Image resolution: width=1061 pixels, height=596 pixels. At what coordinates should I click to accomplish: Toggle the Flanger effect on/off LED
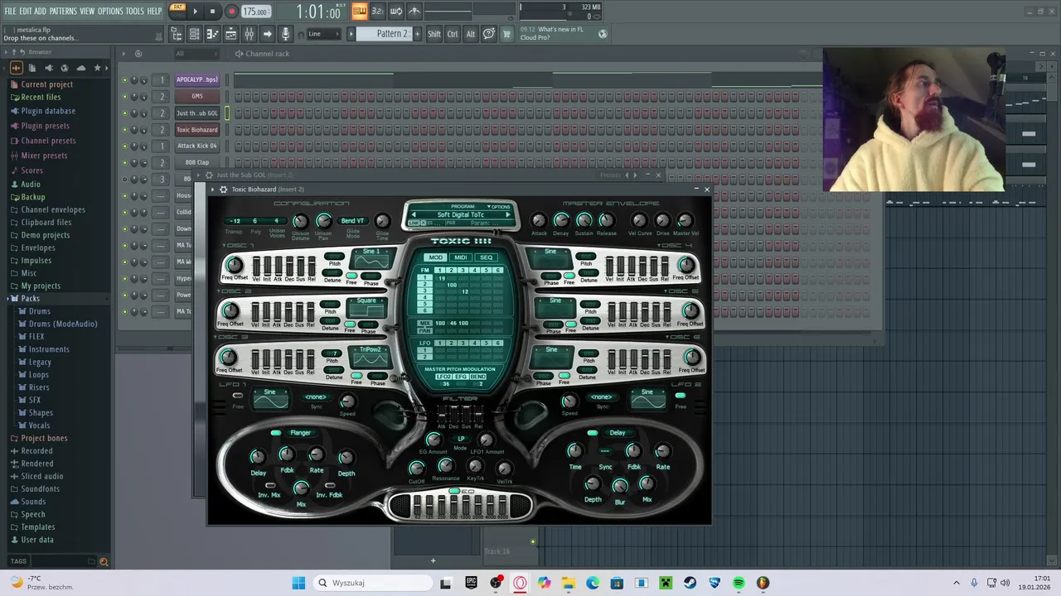[x=276, y=433]
